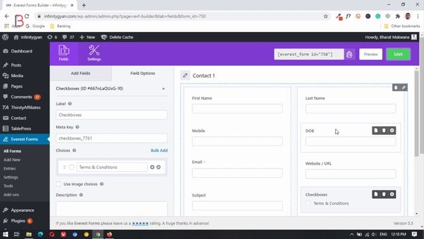Show the Use image choices help icon
Image resolution: width=424 pixels, height=239 pixels.
click(101, 184)
